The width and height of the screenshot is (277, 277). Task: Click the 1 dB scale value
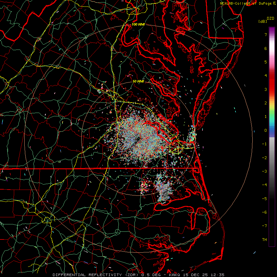(x=266, y=117)
